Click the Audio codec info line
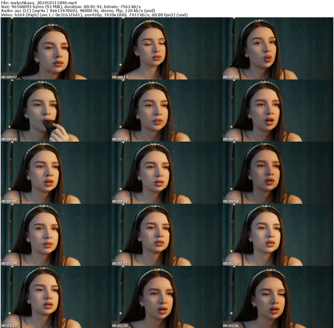Image resolution: width=334 pixels, height=328 pixels. click(x=78, y=11)
